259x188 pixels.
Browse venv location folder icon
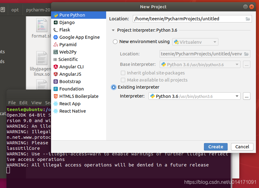pos(246,54)
